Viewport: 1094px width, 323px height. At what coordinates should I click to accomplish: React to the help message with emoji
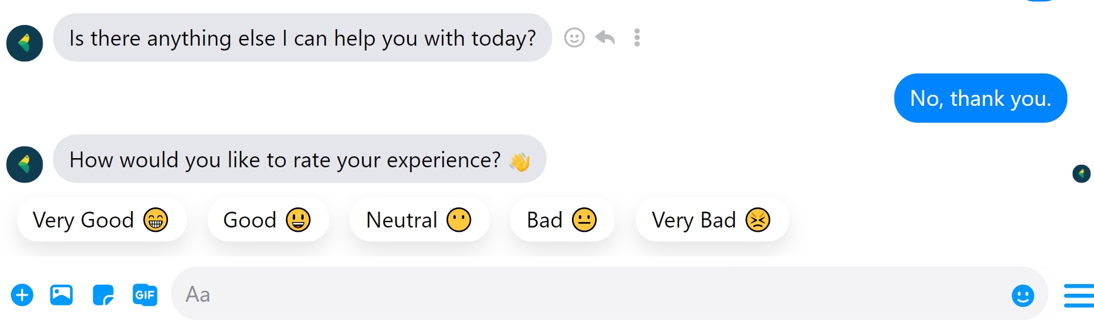(574, 38)
